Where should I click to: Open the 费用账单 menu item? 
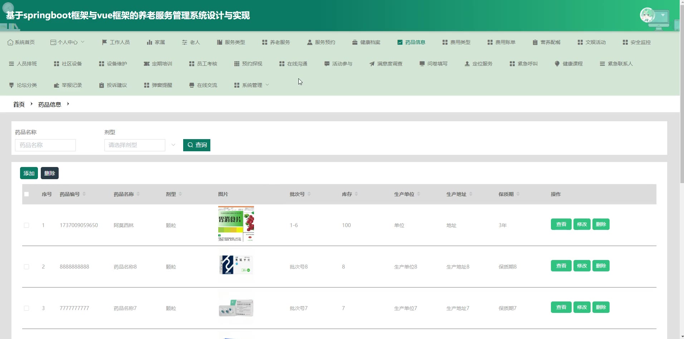(502, 42)
